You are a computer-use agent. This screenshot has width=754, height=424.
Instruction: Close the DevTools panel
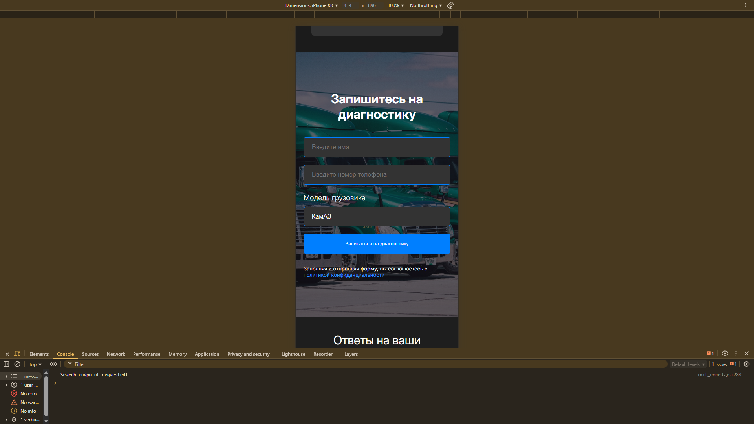click(747, 354)
